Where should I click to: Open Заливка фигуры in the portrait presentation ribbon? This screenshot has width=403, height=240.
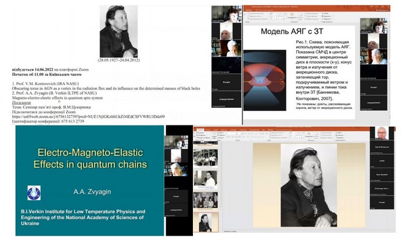[x=327, y=133]
